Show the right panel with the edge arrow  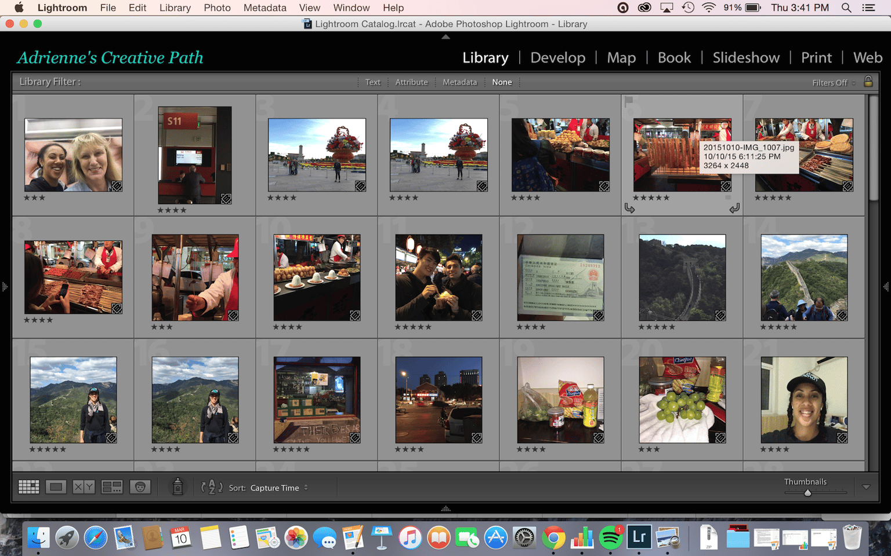[886, 287]
